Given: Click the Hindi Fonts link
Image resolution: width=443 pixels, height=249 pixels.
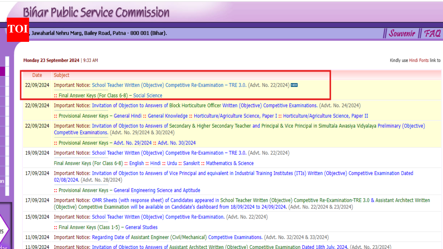Looking at the screenshot, I should pyautogui.click(x=419, y=61).
